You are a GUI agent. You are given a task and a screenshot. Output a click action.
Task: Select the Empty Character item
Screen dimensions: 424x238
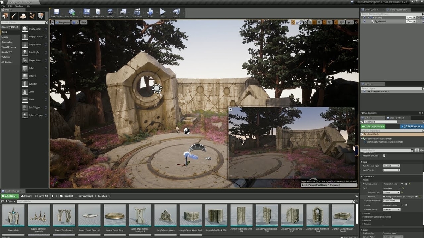coord(34,37)
